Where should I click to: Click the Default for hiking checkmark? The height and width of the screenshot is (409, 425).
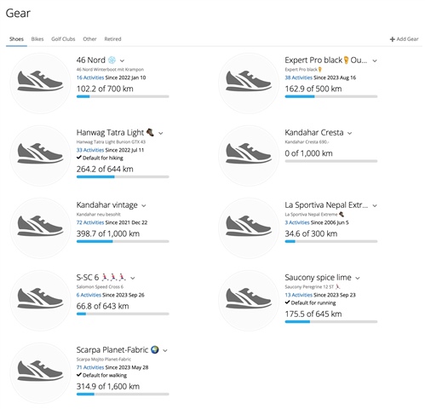[79, 158]
